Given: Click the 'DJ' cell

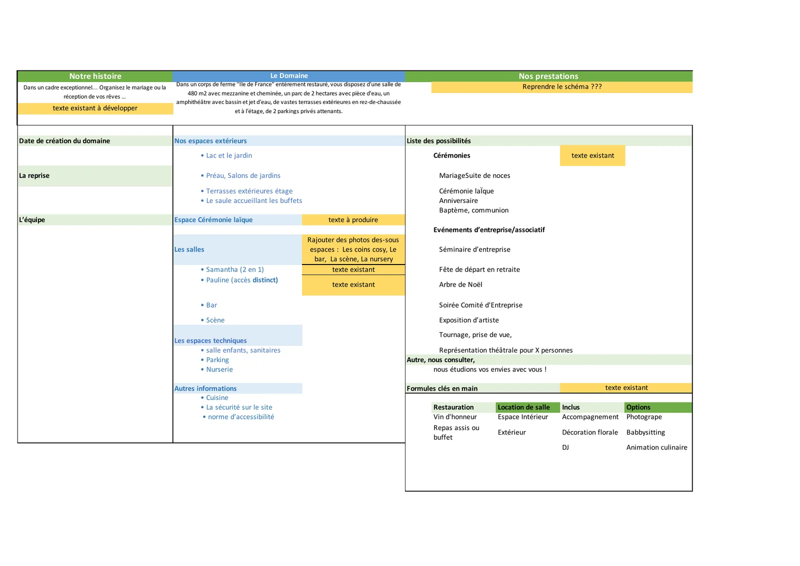Looking at the screenshot, I should click(x=565, y=447).
